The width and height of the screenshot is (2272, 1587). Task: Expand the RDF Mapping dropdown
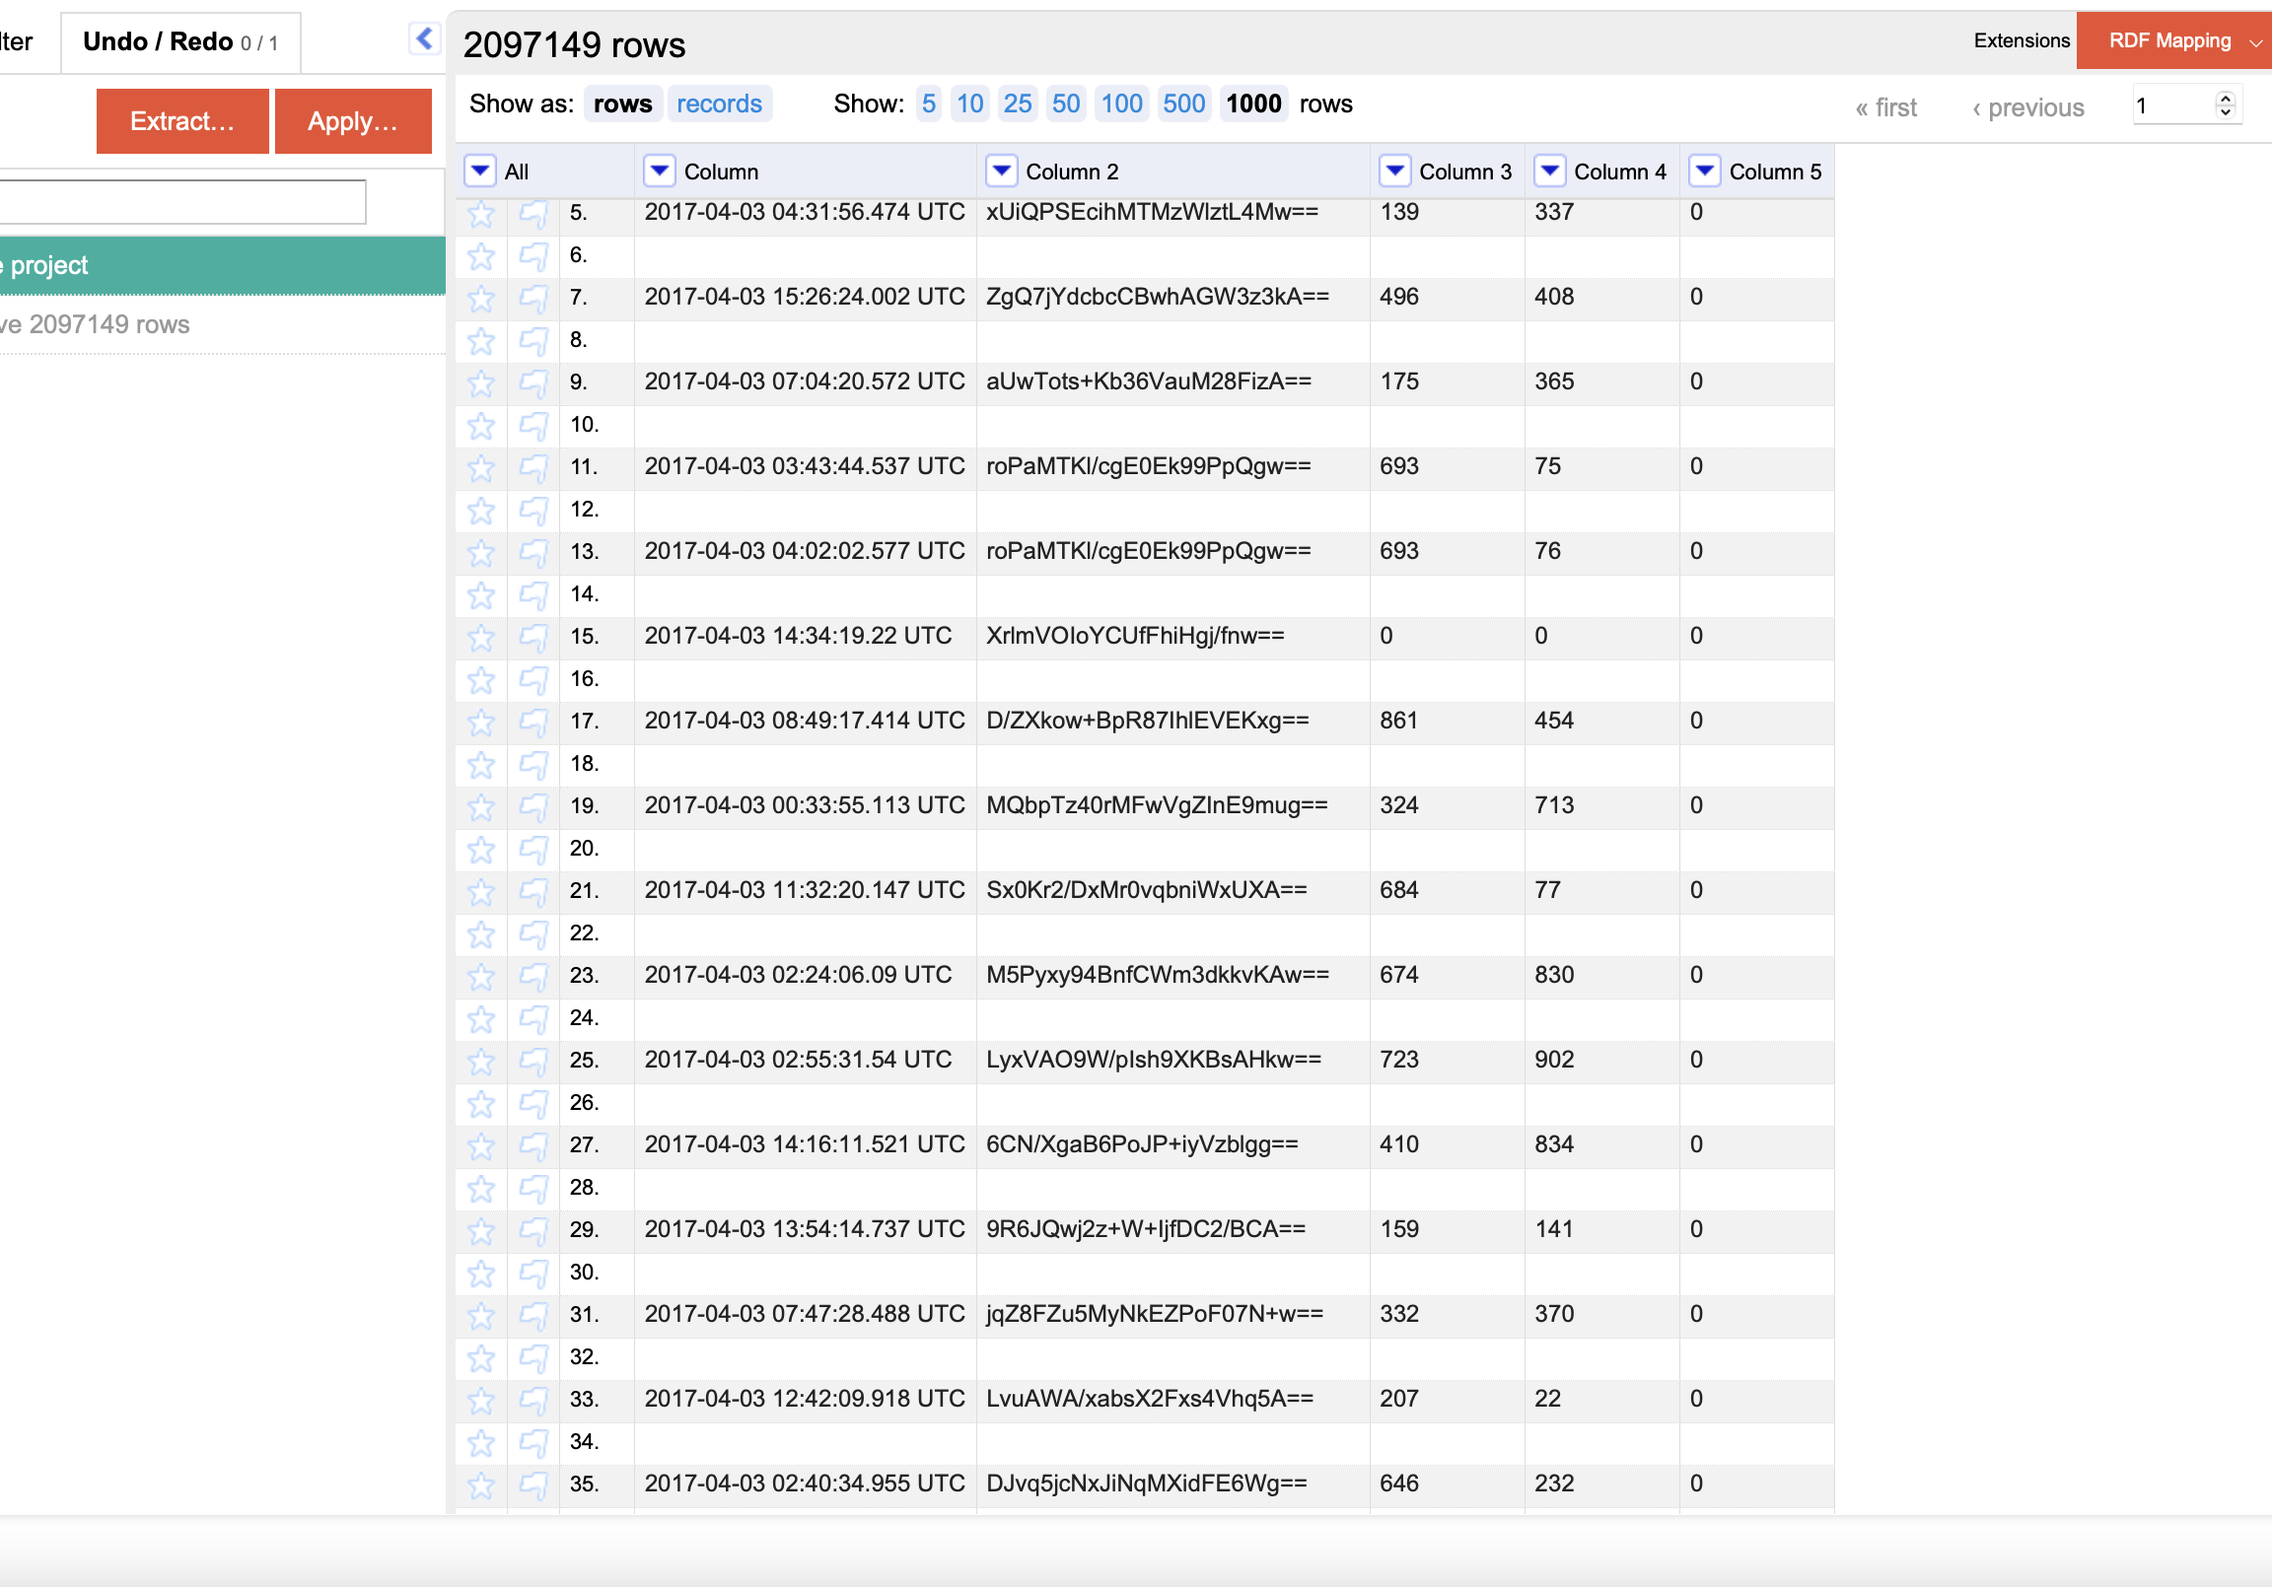tap(2255, 41)
